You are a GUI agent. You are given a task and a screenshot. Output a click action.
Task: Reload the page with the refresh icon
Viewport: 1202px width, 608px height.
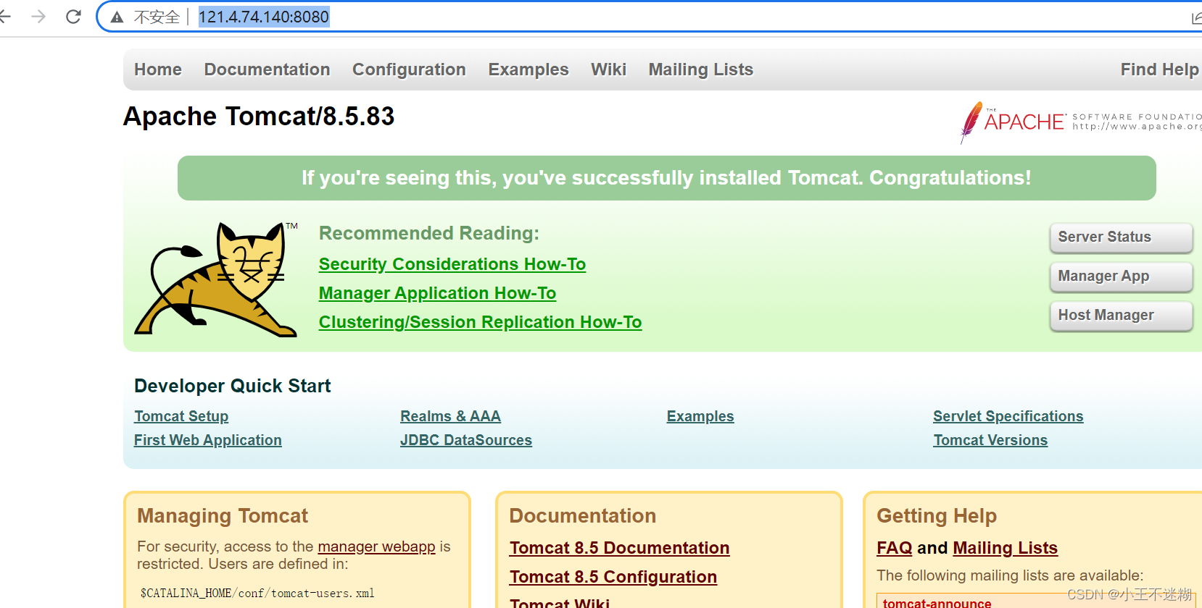tap(73, 16)
